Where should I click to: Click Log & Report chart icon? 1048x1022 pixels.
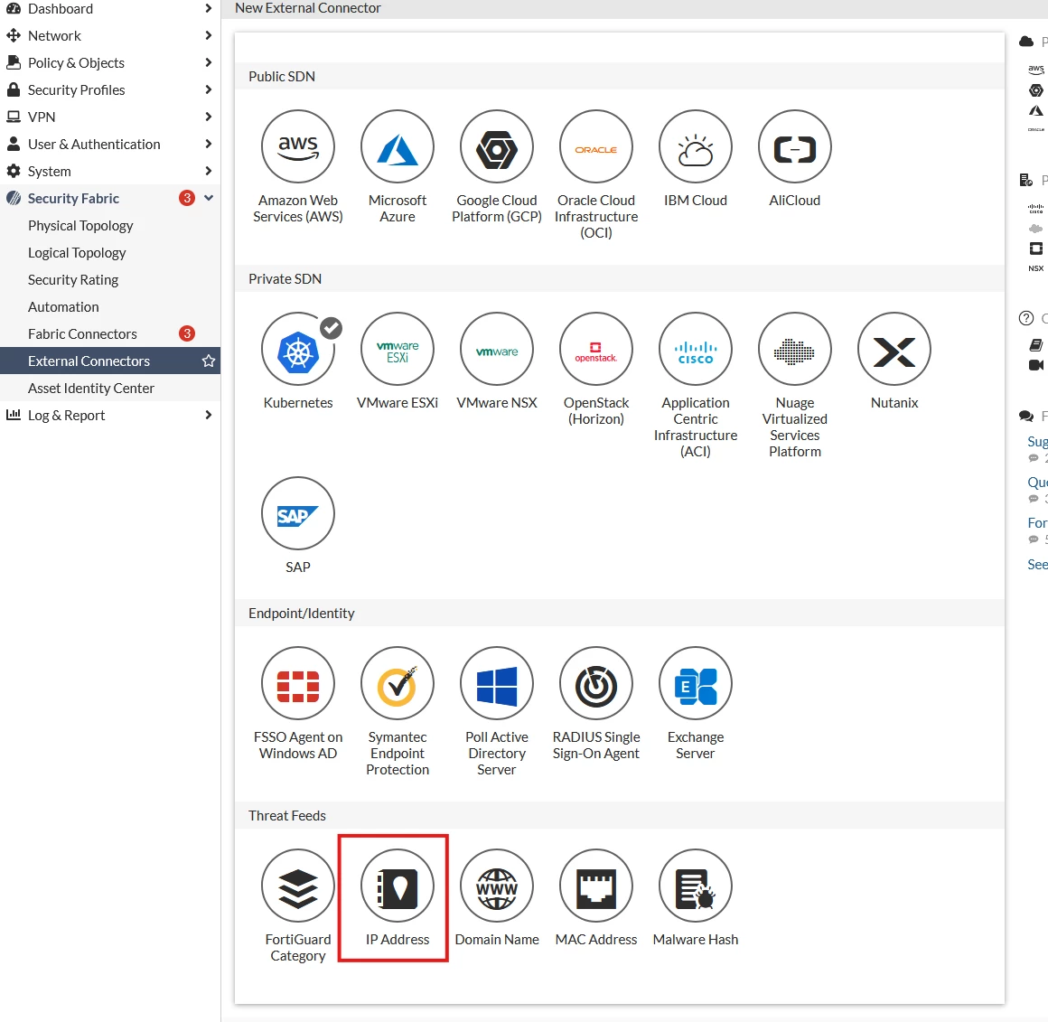point(14,415)
